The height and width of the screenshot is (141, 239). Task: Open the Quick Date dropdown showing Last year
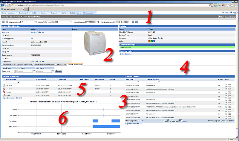9,71
